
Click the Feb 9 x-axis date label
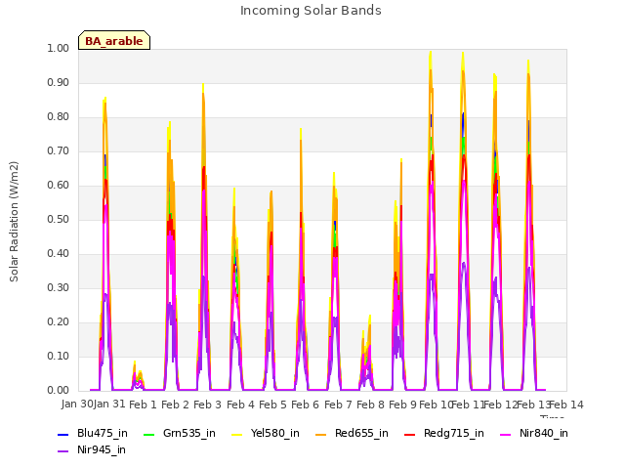click(x=403, y=405)
